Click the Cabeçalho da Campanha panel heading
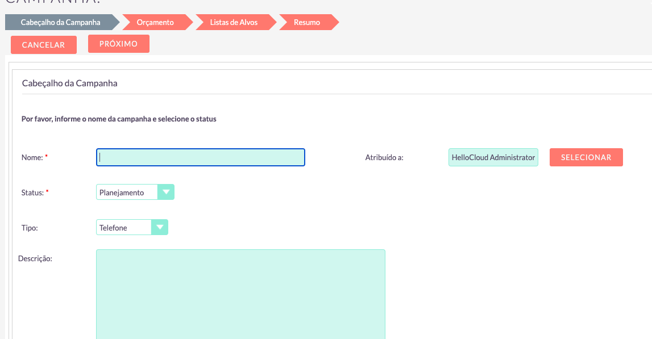The width and height of the screenshot is (652, 339). click(69, 83)
